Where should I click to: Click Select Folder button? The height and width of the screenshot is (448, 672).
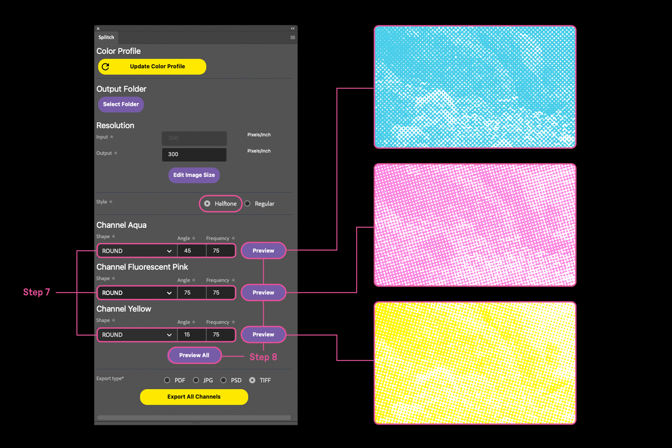(x=121, y=104)
